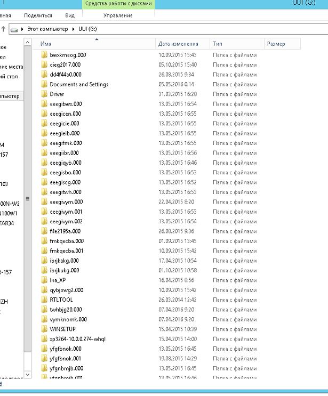Select the eeegicie.000 folder icon

[44, 124]
